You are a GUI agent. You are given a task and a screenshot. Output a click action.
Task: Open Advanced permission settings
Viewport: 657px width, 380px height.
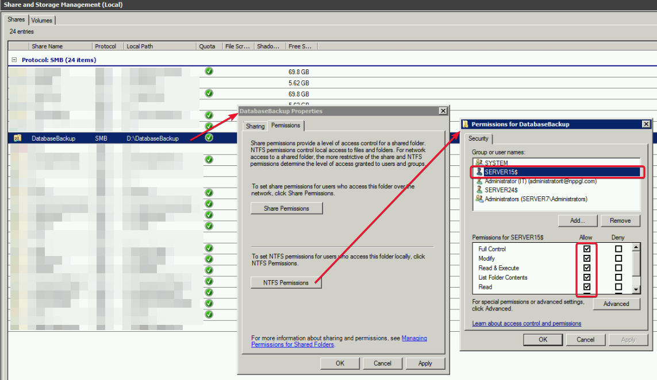tap(616, 304)
